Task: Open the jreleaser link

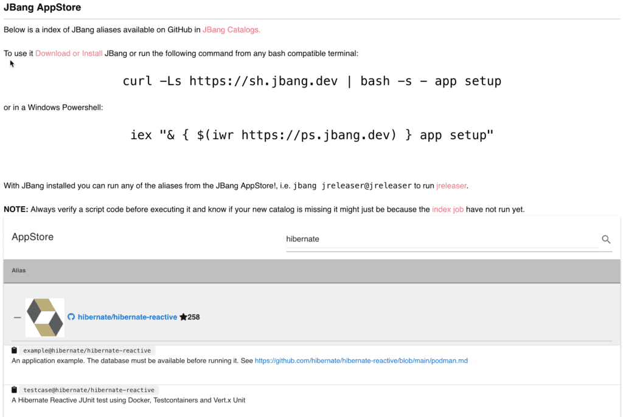Action: pos(451,185)
